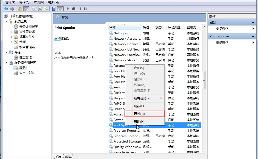Click the scrollbar down arrow
The height and width of the screenshot is (159, 258).
(x=204, y=151)
